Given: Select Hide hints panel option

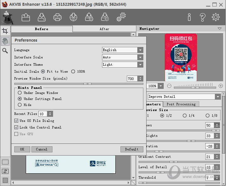Looking at the screenshot, I should click(20, 105).
